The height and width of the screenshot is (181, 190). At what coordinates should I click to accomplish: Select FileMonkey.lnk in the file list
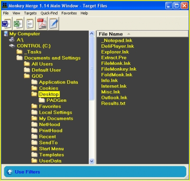[119, 69]
